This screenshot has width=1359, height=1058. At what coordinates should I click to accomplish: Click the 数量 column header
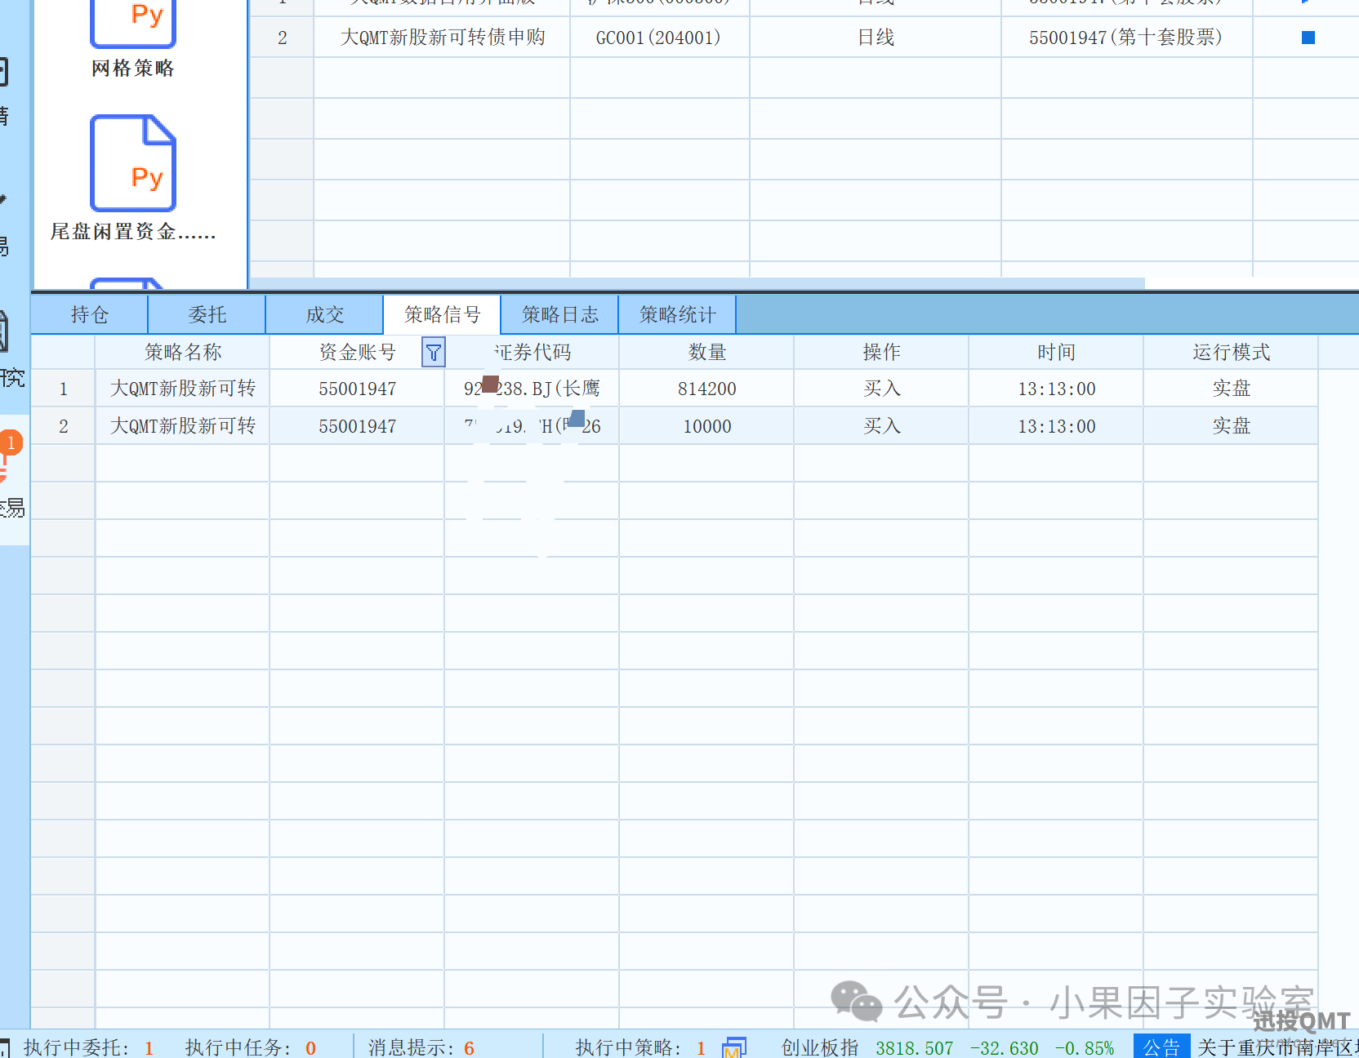(707, 353)
